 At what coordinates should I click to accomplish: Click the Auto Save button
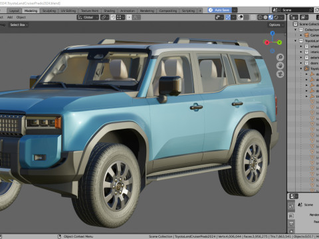219,10
